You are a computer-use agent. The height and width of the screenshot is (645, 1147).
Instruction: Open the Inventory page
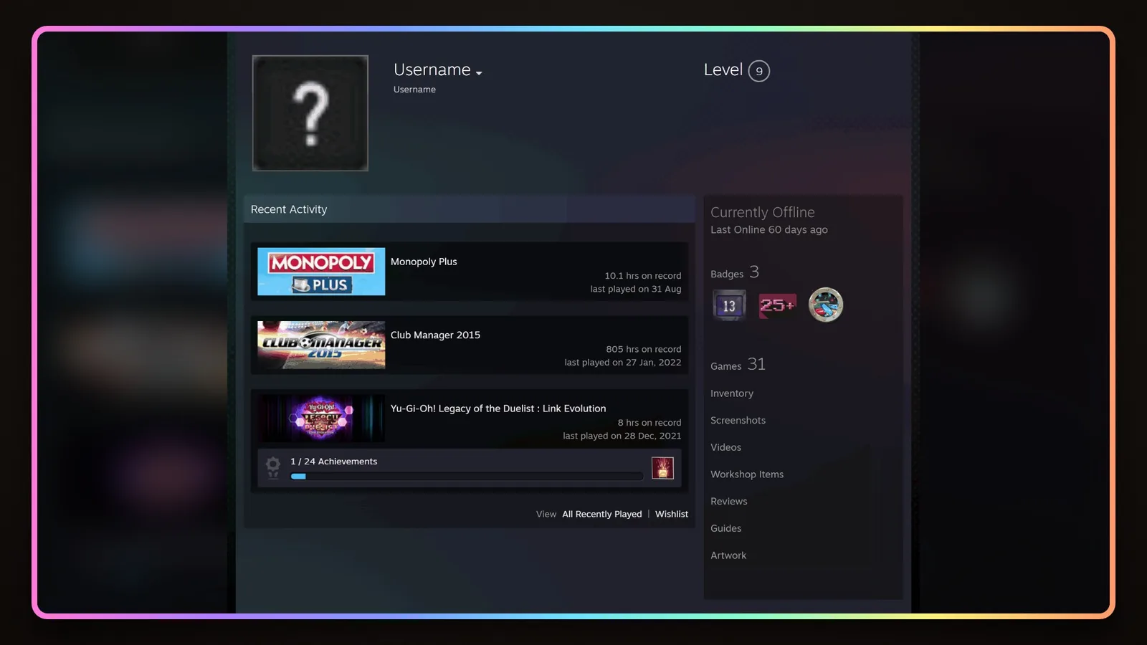[x=732, y=393]
